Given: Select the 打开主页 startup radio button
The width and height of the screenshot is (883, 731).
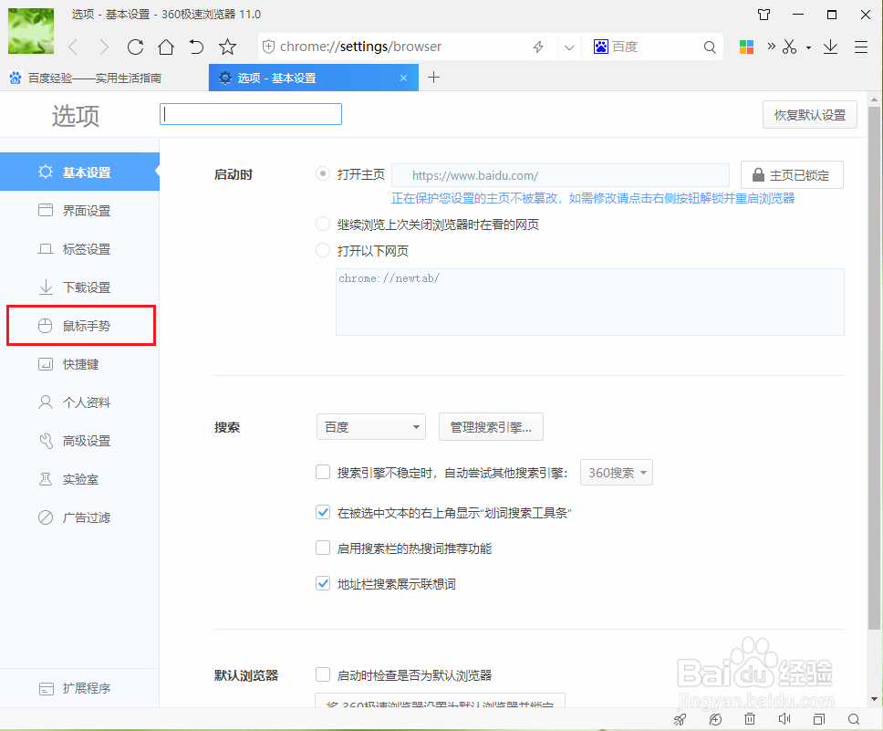Looking at the screenshot, I should tap(323, 173).
